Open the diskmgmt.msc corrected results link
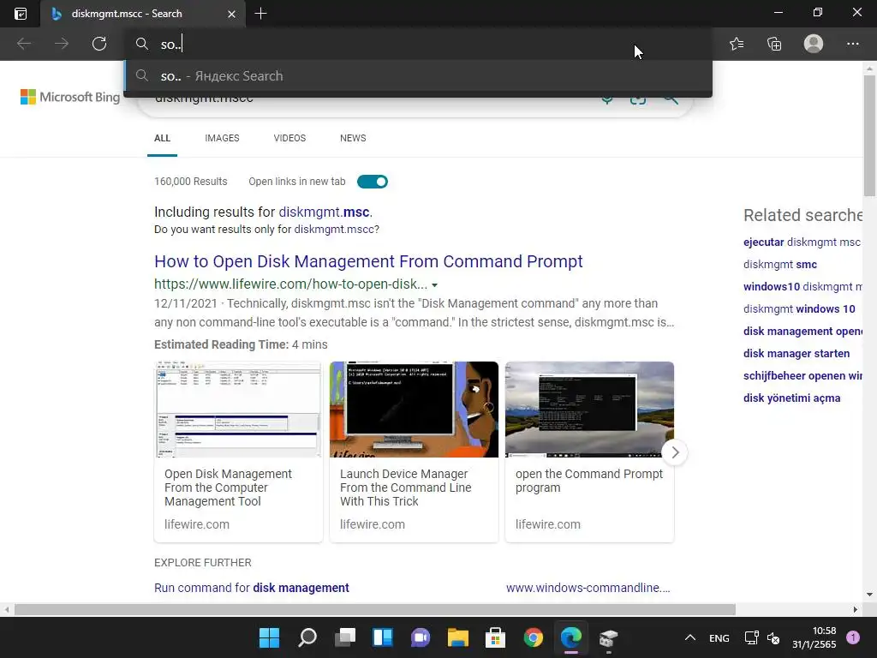Screen dimensions: 877x658 pyautogui.click(x=324, y=212)
